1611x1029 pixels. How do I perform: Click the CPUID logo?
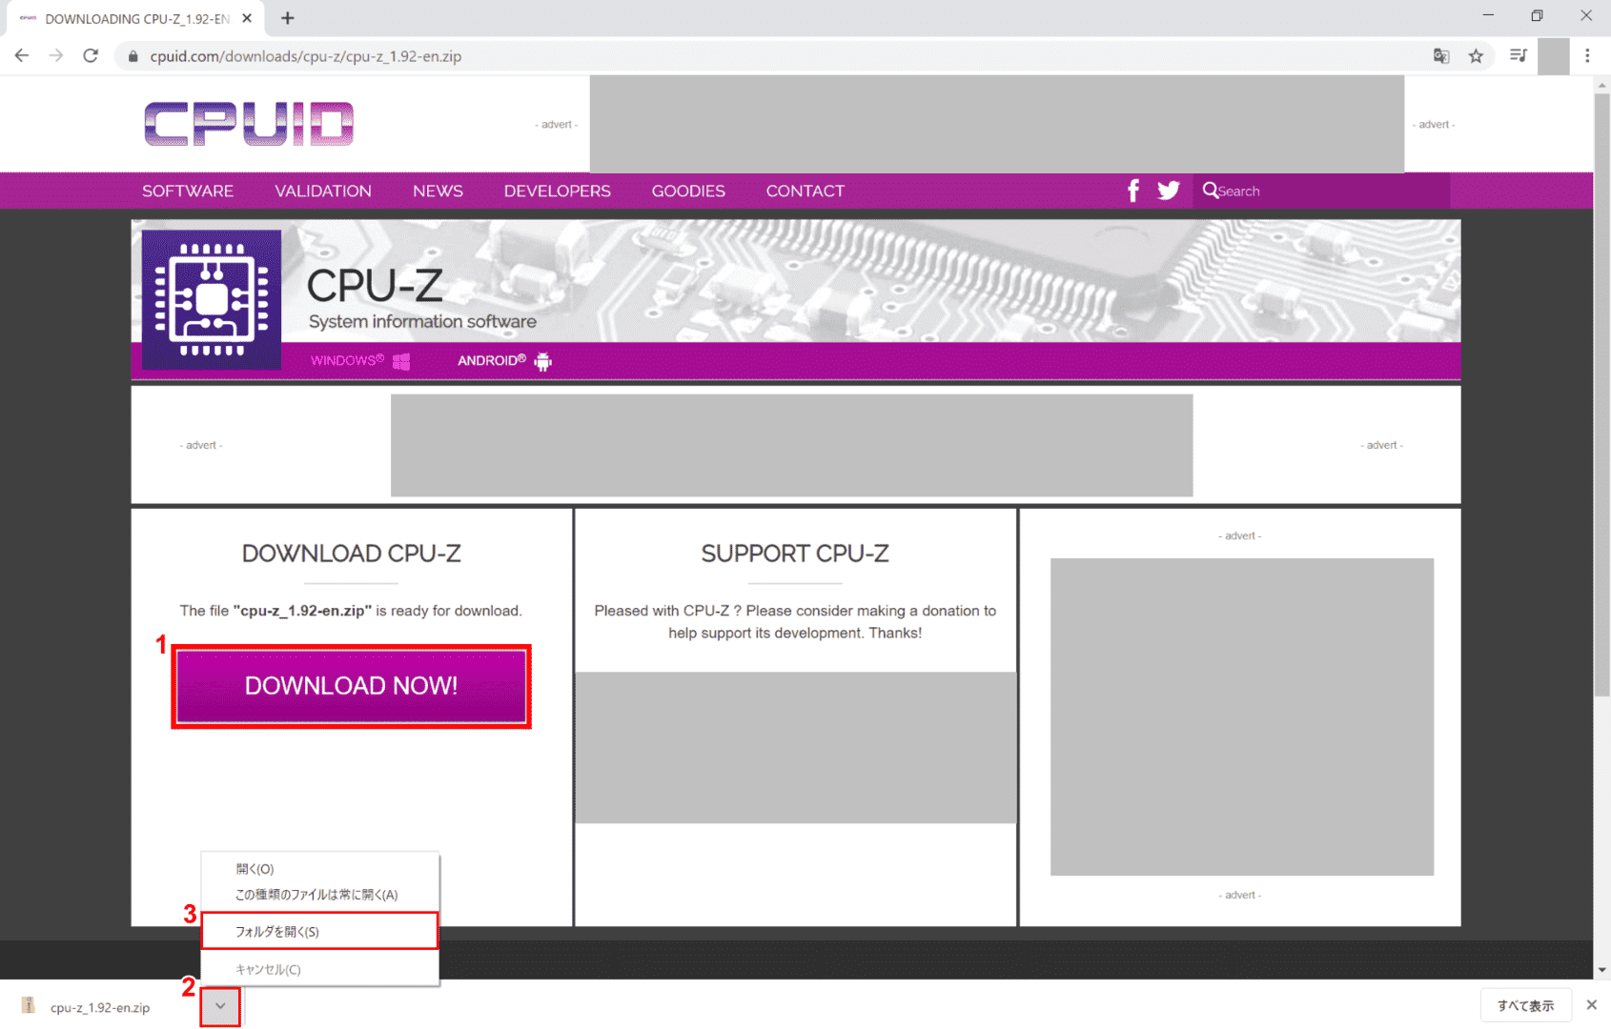249,124
